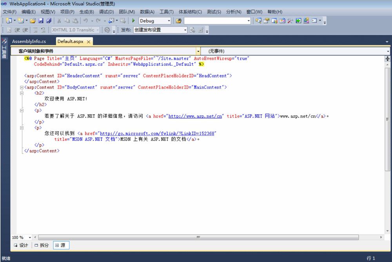Click the Open File folder icon
This screenshot has width=392, height=262.
tap(33, 21)
